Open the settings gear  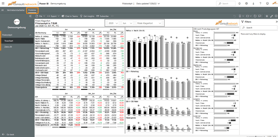pyautogui.click(x=246, y=4)
